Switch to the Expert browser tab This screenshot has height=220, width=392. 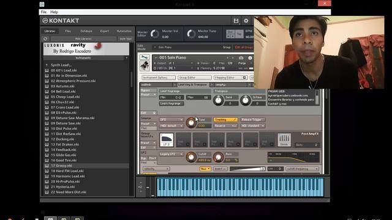pyautogui.click(x=105, y=31)
